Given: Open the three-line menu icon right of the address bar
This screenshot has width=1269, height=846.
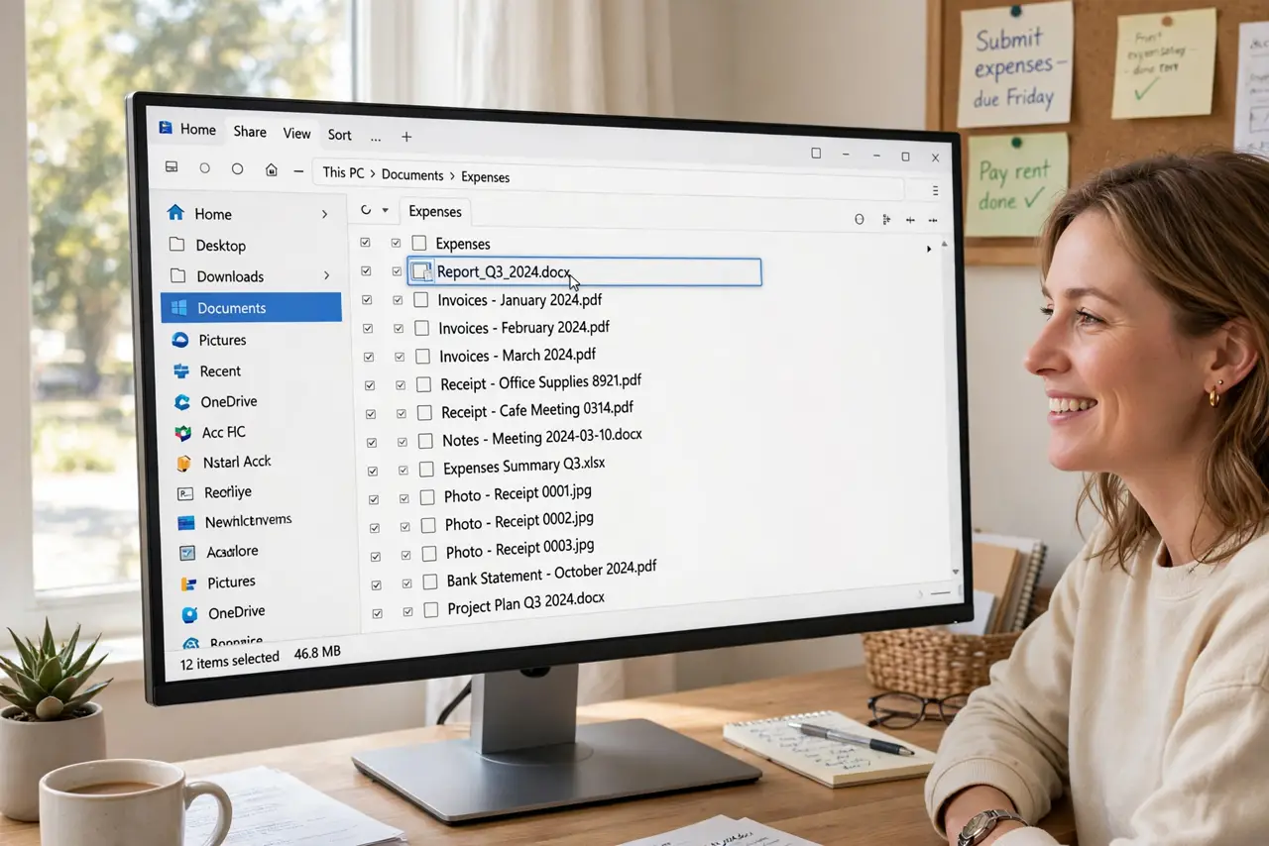Looking at the screenshot, I should 935,190.
